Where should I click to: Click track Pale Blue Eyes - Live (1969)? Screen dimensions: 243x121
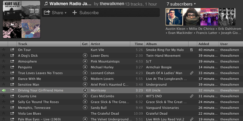pos(39,119)
